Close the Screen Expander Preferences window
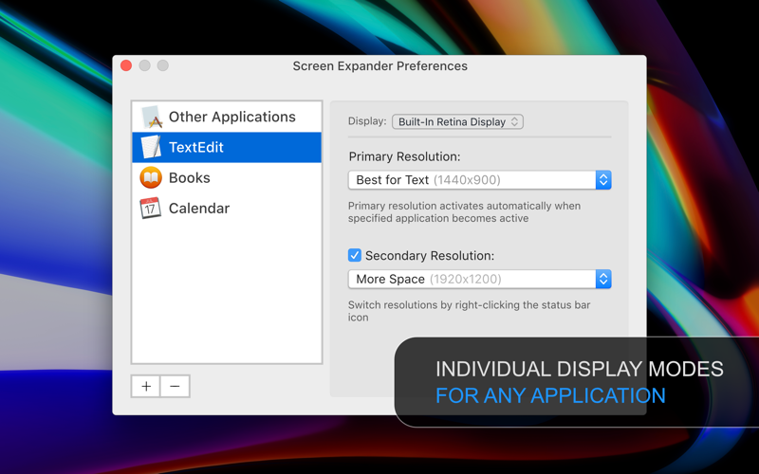The width and height of the screenshot is (759, 474). [126, 65]
